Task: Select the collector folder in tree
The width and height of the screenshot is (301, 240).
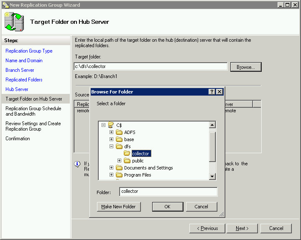Action: [x=140, y=154]
